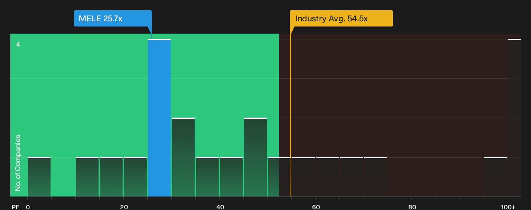Click the bar for PE 95 to 100
Image resolution: width=531 pixels, height=210 pixels.
pyautogui.click(x=496, y=177)
